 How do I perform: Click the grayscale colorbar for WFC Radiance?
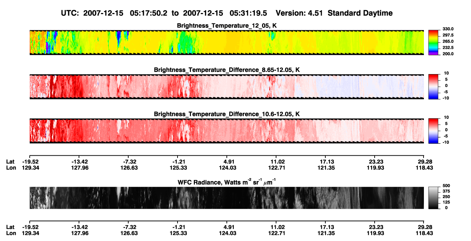pyautogui.click(x=434, y=198)
